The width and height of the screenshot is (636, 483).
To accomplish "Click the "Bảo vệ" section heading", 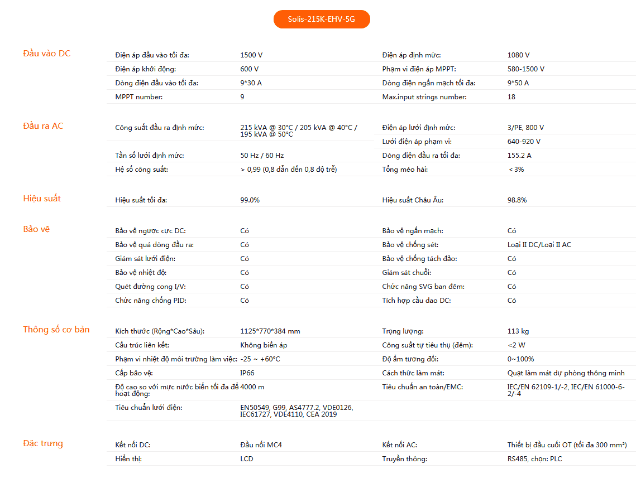I will tap(36, 229).
